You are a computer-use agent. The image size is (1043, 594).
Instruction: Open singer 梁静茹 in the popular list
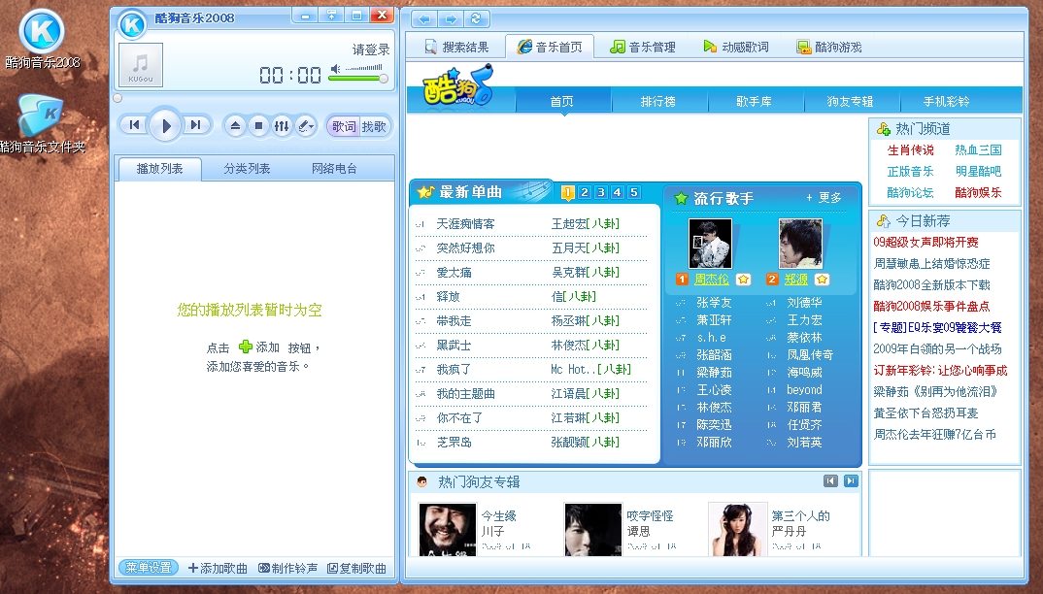pyautogui.click(x=715, y=373)
